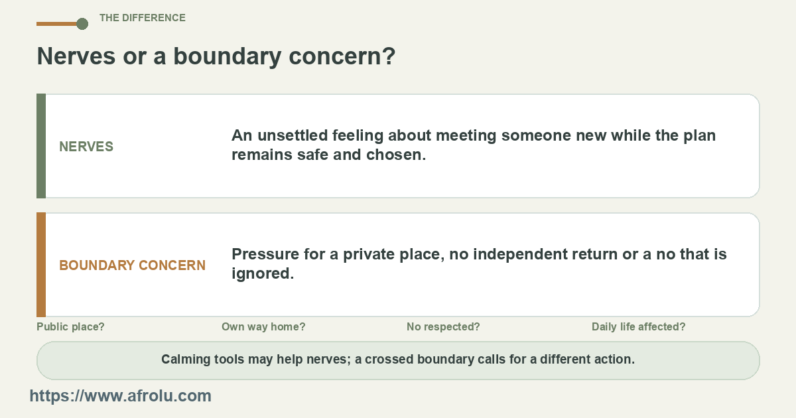
Task: Select the NERVES label
Action: (86, 147)
